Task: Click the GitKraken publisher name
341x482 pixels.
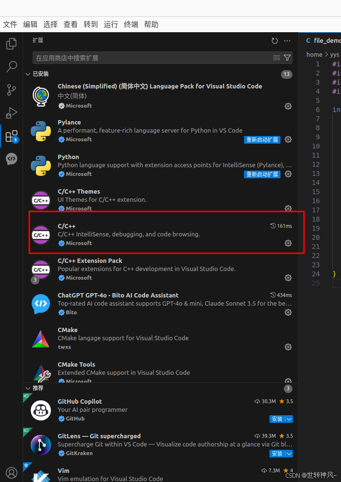Action: click(x=79, y=453)
